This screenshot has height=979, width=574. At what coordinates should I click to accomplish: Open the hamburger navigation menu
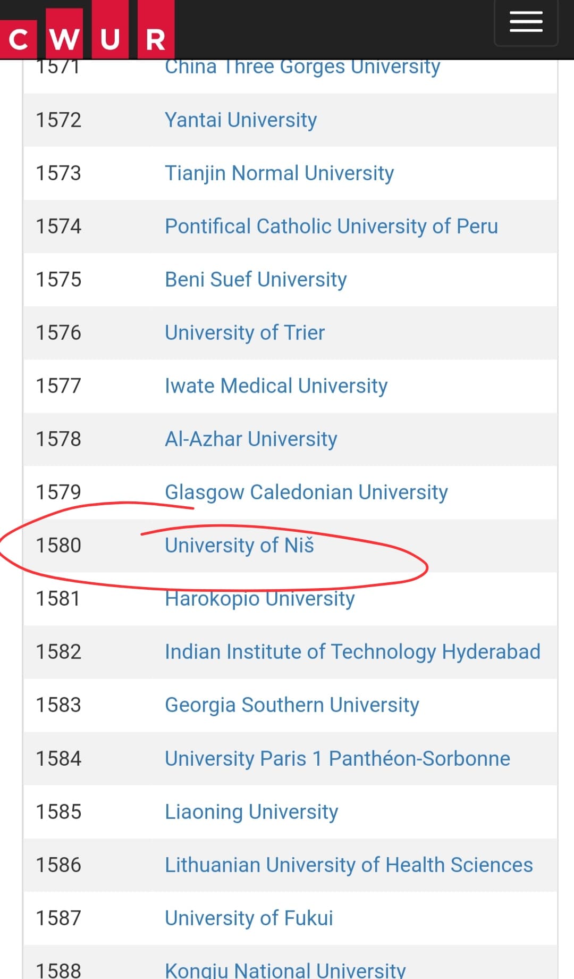(526, 22)
